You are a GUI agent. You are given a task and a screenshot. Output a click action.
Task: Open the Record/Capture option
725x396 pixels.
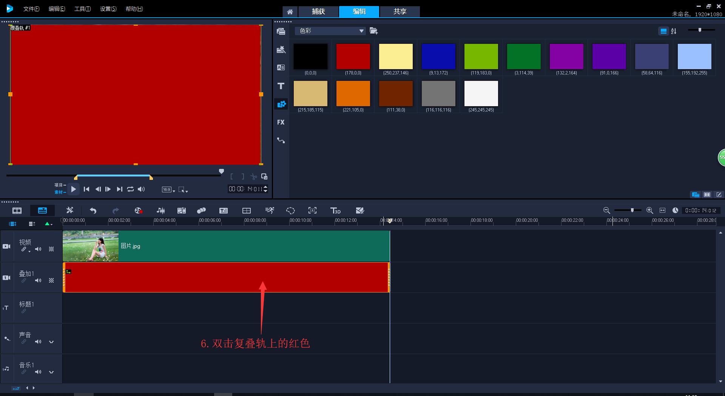tap(138, 210)
